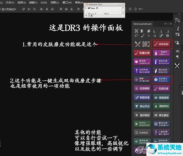Click the paint splatter icon in DeliciousRetouch
Screen dimensions: 183x156
pyautogui.click(x=149, y=31)
